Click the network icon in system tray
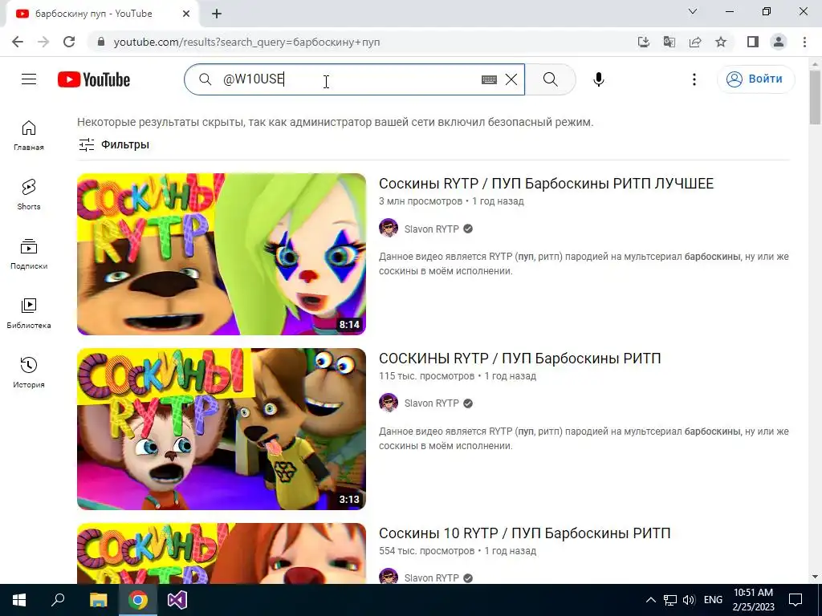The height and width of the screenshot is (616, 822). (x=670, y=600)
